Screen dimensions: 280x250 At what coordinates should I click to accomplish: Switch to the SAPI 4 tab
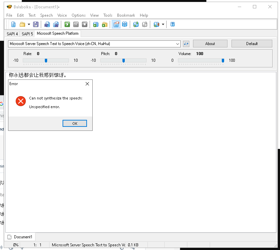(x=12, y=34)
